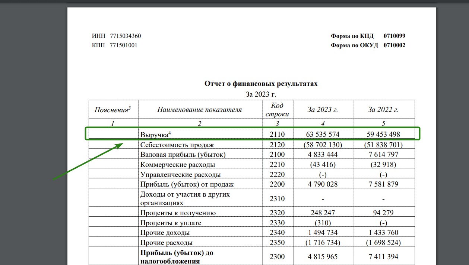The image size is (469, 265).
Task: Click the Наименование показателя header
Action: coord(201,109)
